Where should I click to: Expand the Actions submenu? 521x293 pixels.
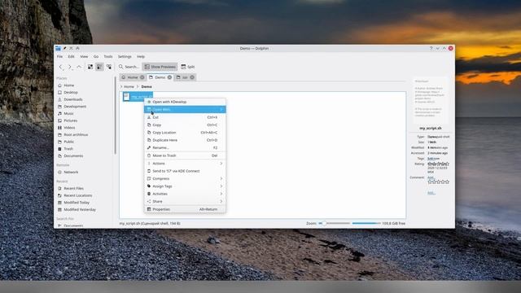pyautogui.click(x=185, y=164)
